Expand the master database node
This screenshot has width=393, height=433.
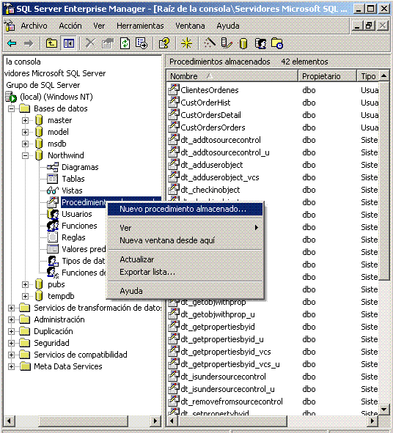[x=25, y=120]
